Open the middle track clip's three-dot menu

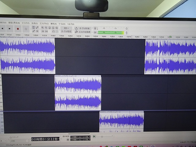point(99,76)
